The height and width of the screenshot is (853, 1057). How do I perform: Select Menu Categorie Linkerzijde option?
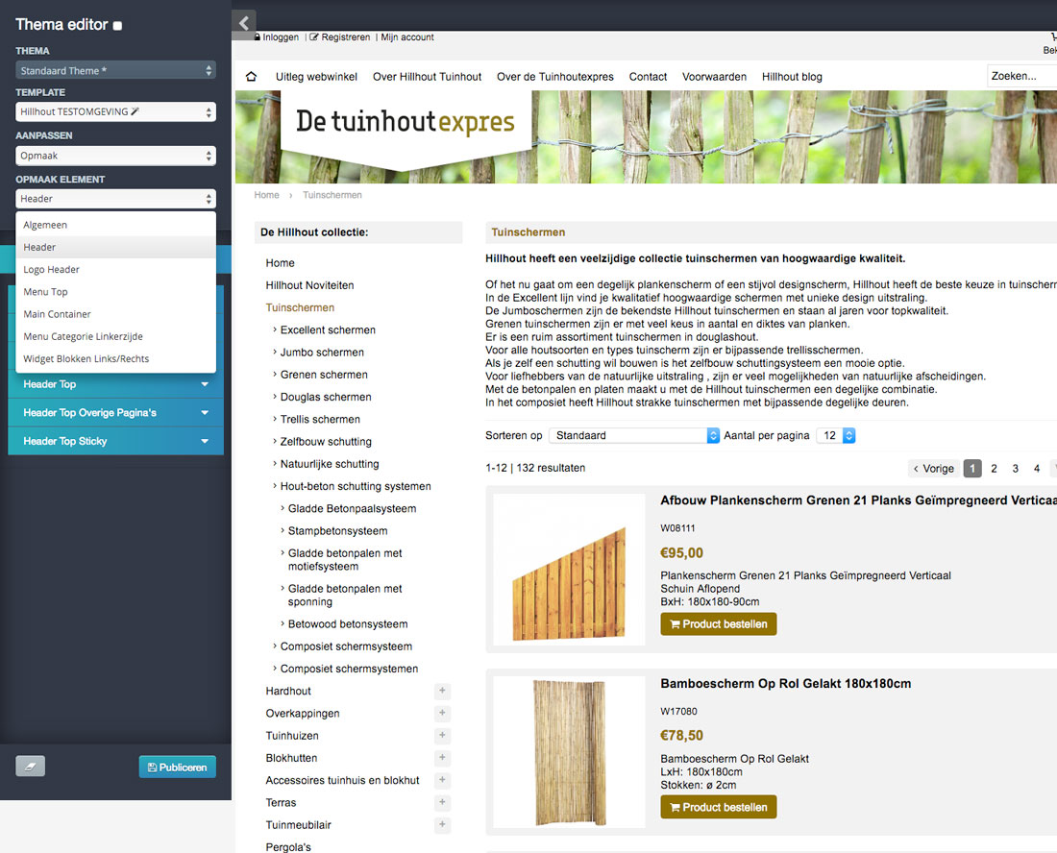click(116, 336)
